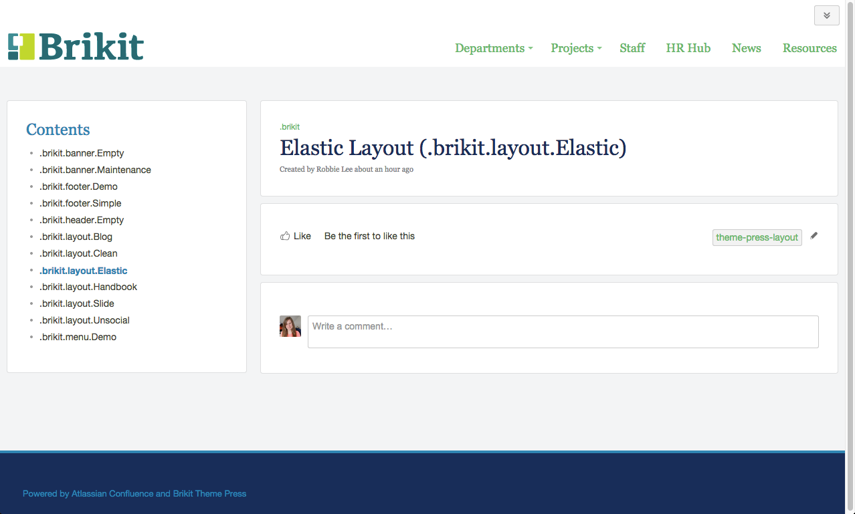Go to the Staff menu item
Viewport: 855px width, 514px height.
(x=632, y=48)
